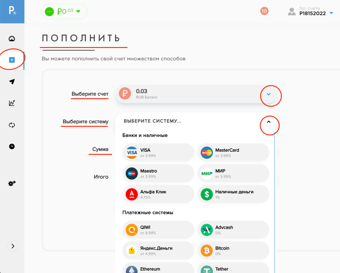Click the ruble icon in account field
The width and height of the screenshot is (340, 273).
[x=125, y=94]
